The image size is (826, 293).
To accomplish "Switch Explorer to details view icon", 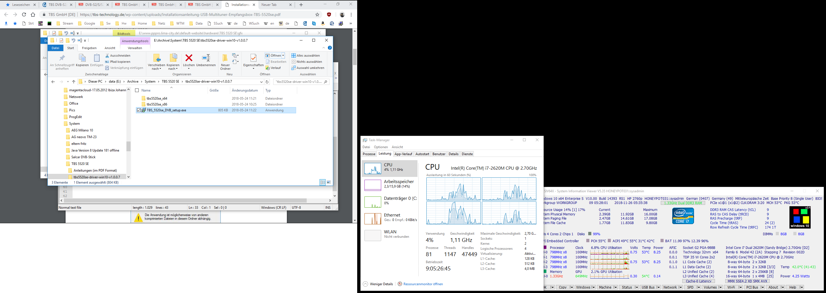I will point(323,182).
